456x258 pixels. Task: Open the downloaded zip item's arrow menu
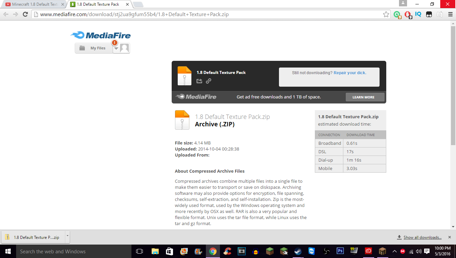67,237
